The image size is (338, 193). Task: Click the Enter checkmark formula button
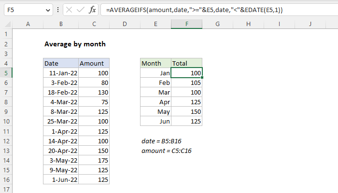(x=81, y=10)
